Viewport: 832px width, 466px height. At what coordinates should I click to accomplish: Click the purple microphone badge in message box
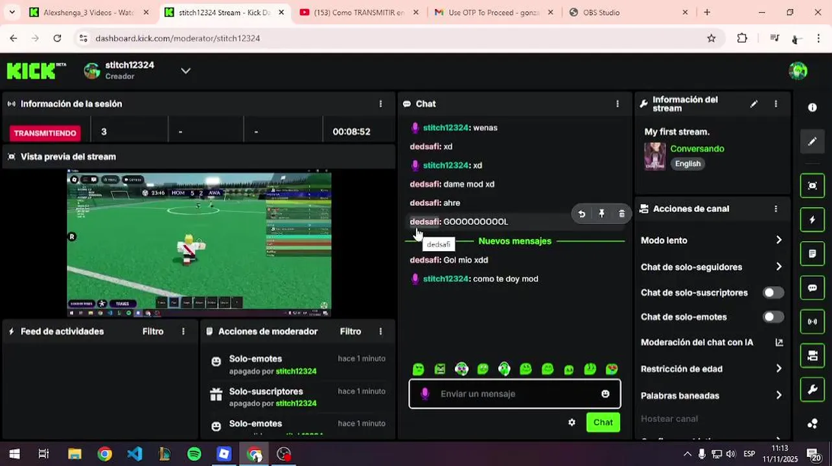point(425,394)
